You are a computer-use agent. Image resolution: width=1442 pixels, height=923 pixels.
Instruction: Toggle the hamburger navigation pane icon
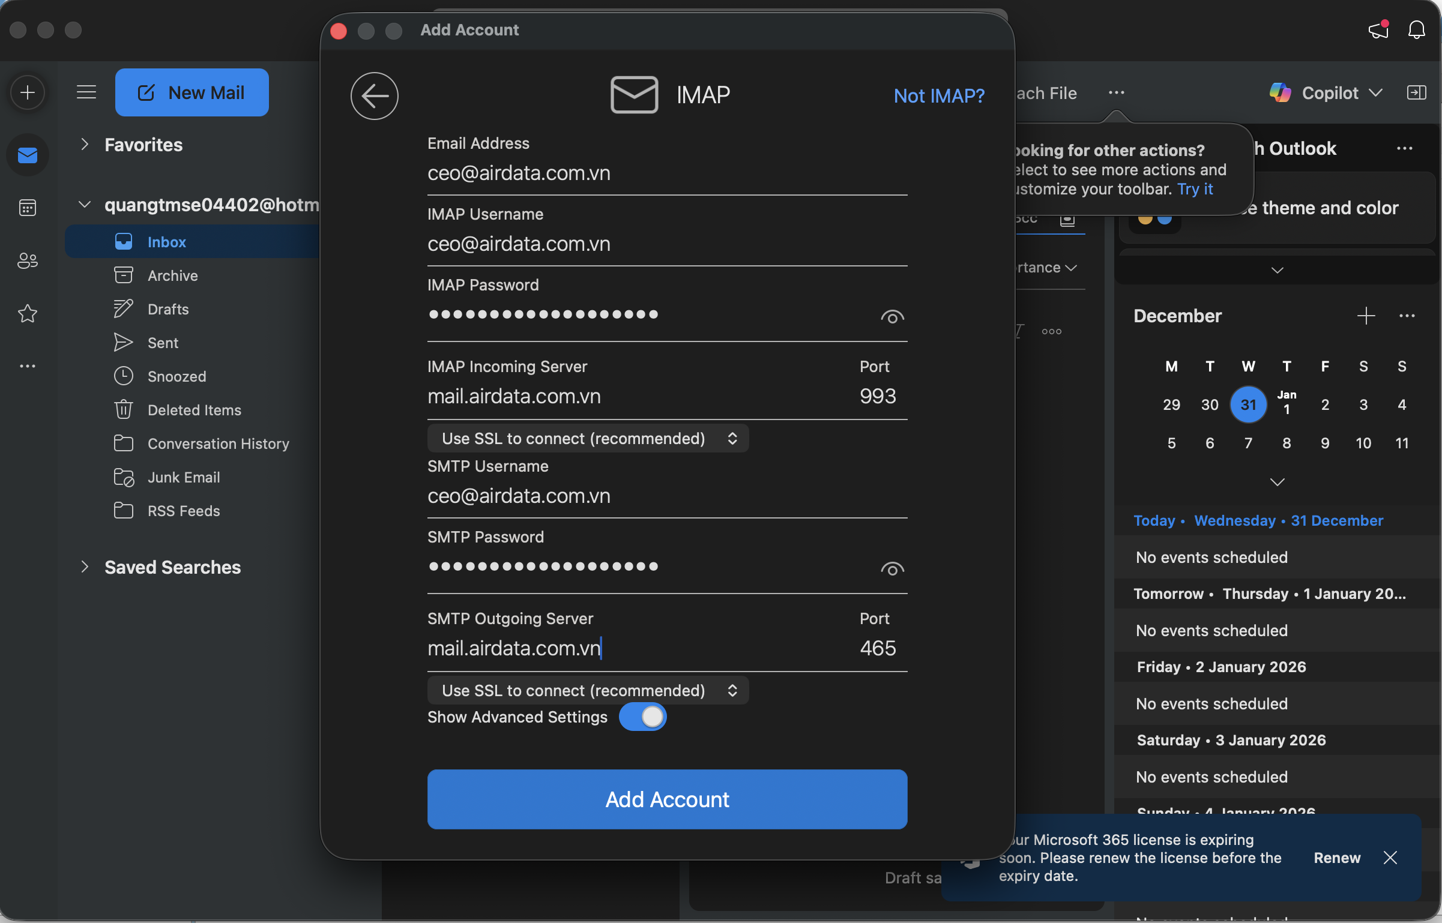(x=86, y=92)
